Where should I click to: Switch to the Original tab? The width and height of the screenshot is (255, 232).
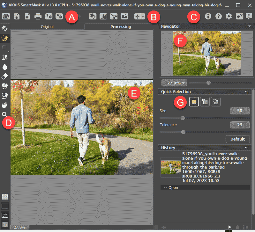[47, 27]
